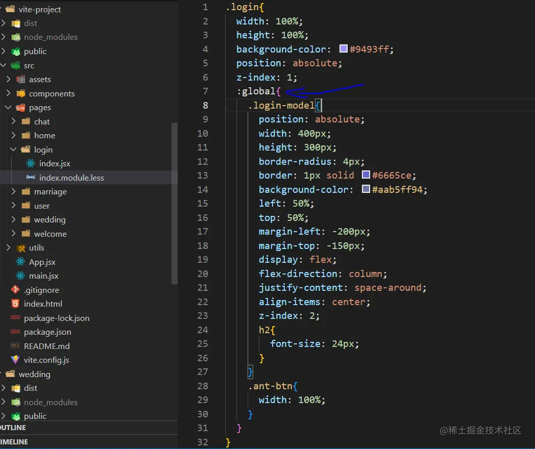
Task: Click the ".ant-btn" selector text
Action: point(270,386)
